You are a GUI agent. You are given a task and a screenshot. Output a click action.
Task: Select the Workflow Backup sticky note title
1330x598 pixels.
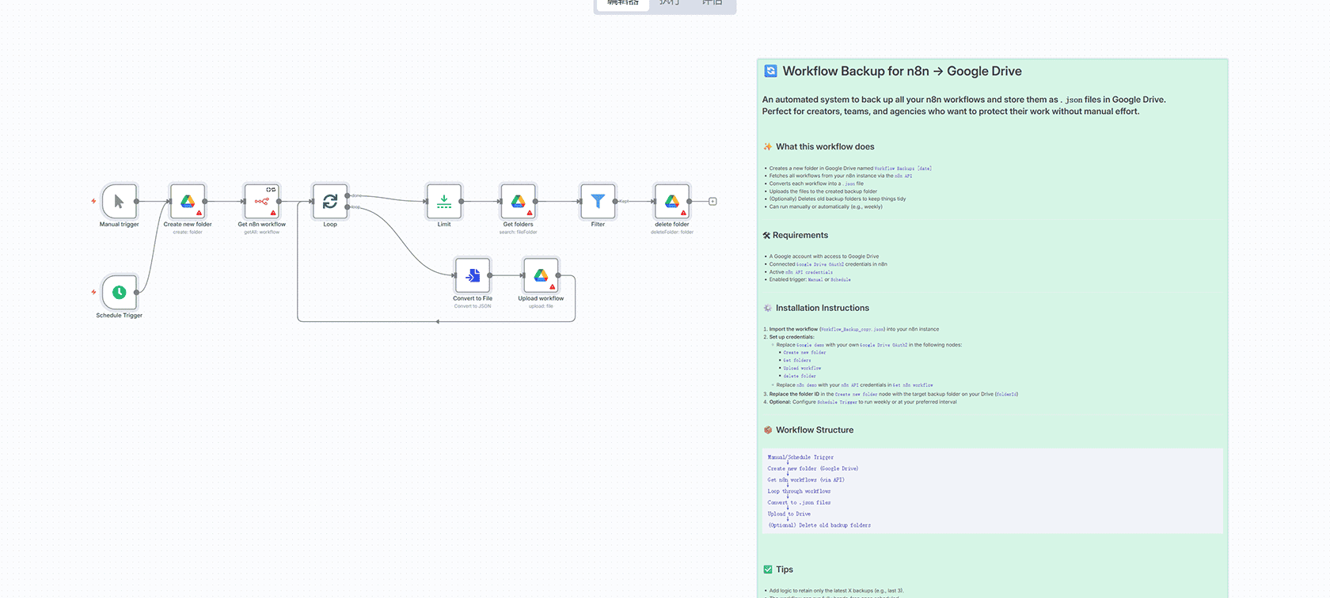click(902, 71)
